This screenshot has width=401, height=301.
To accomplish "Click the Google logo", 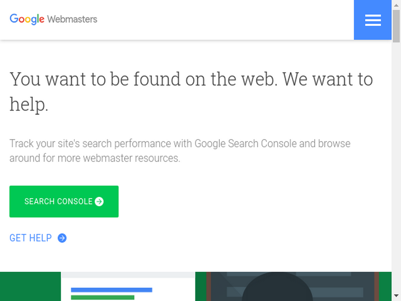I will point(27,19).
